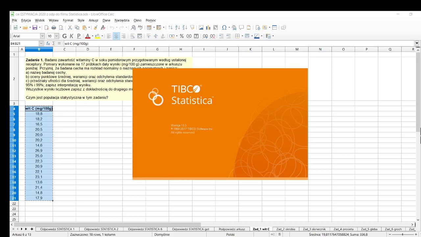Screen dimensions: 421x237
Task: Click the Spelling check icon
Action: click(140, 28)
